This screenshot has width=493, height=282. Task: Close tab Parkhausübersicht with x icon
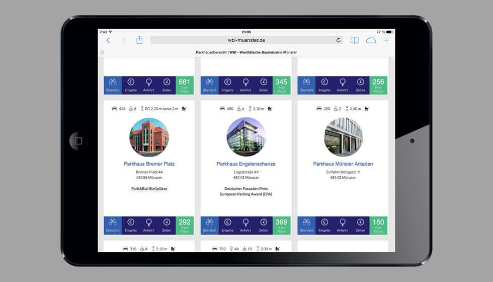click(x=102, y=52)
